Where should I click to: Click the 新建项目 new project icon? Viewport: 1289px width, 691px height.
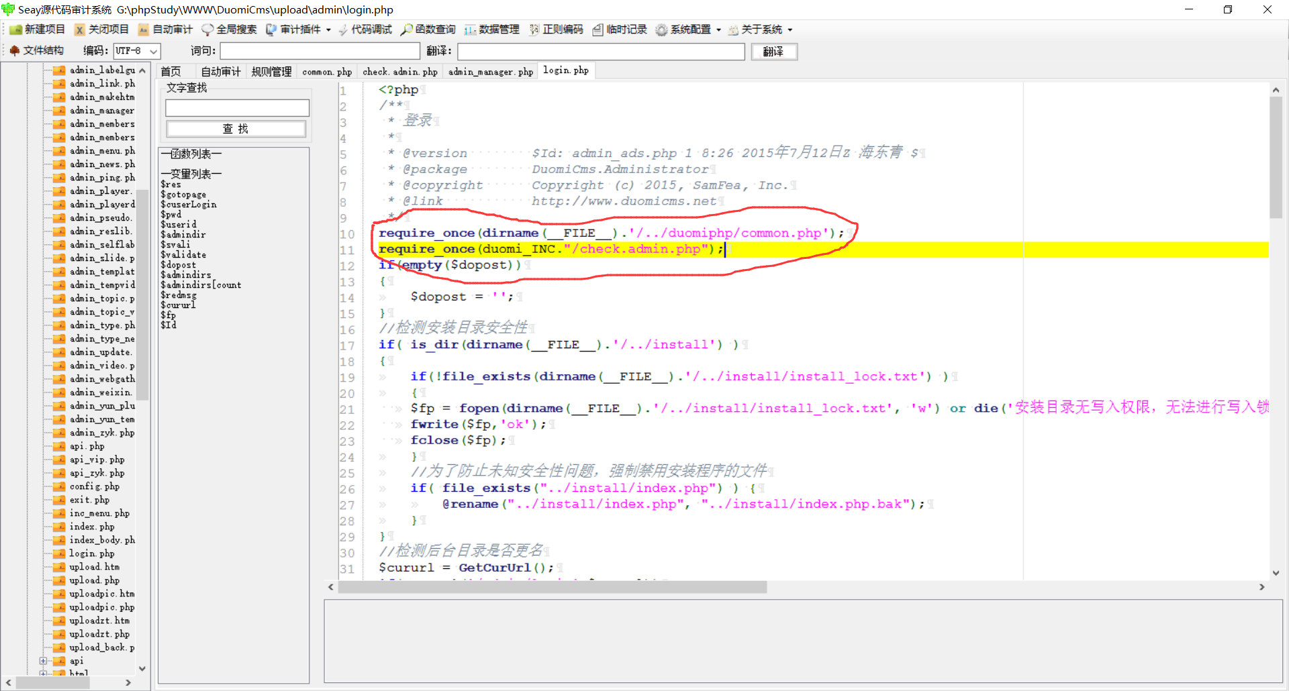click(x=15, y=30)
